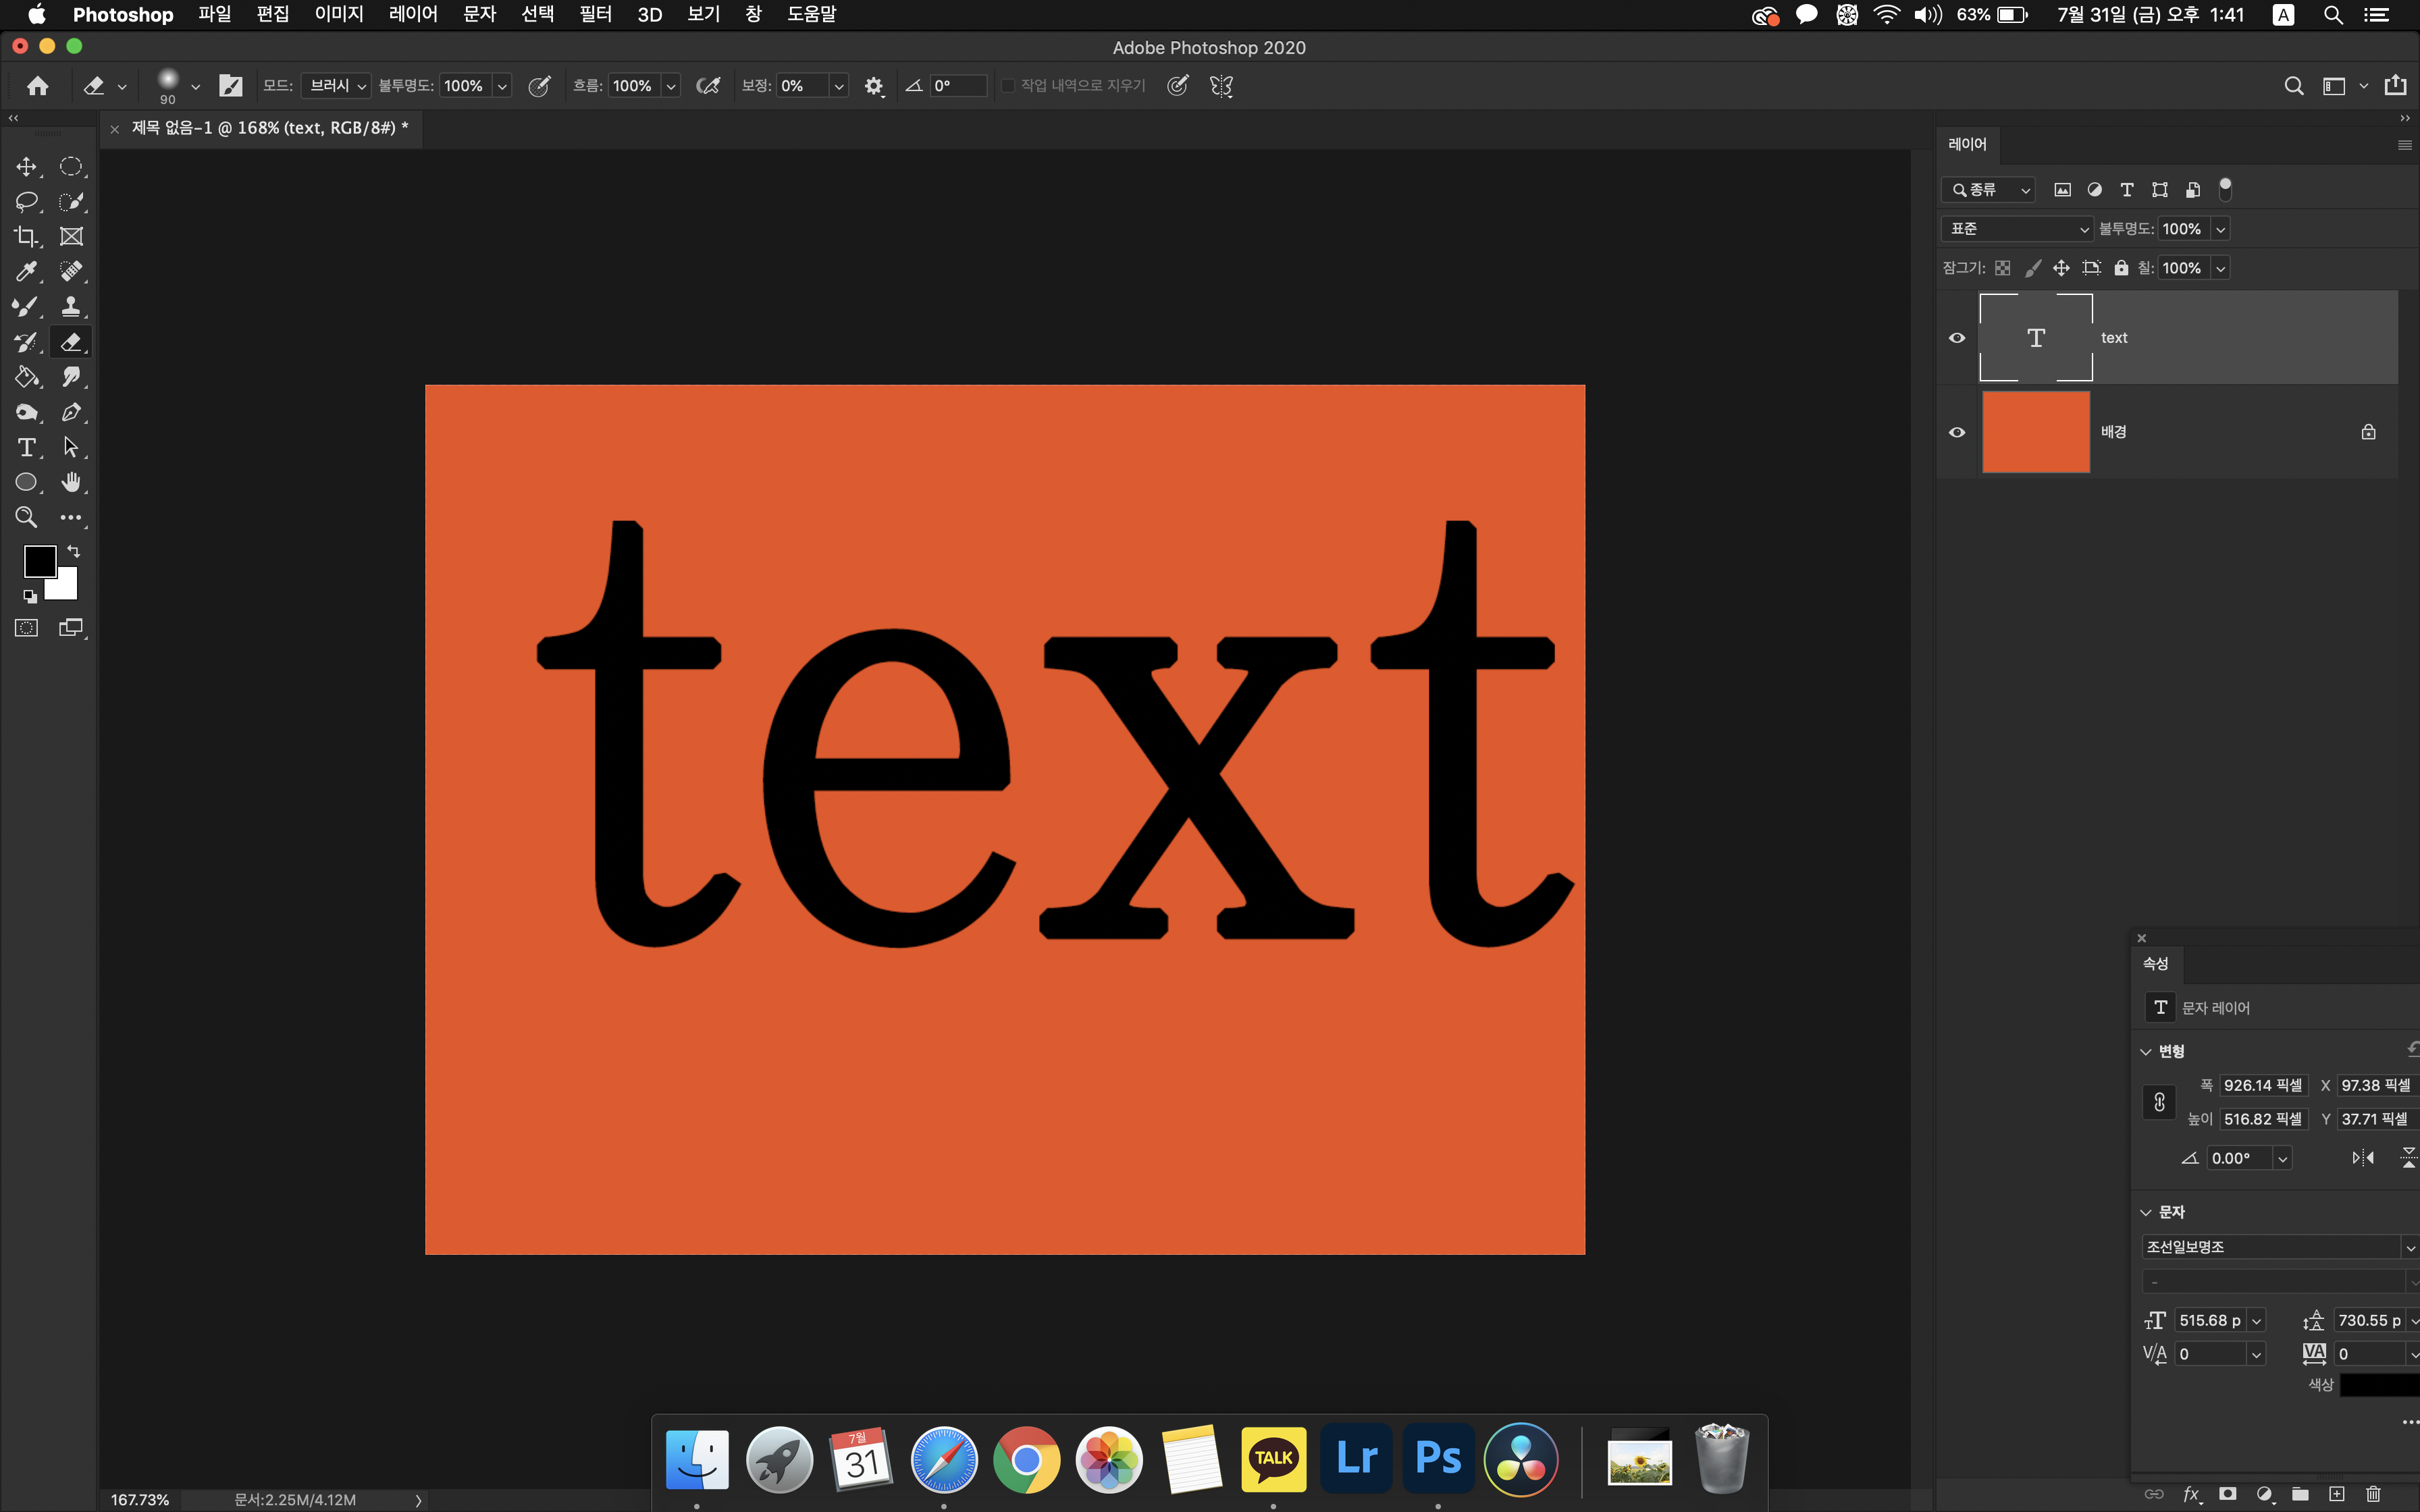The width and height of the screenshot is (2420, 1512).
Task: Select the Move tool
Action: click(x=27, y=167)
